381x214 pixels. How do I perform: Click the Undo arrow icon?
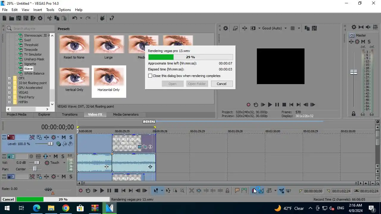click(x=74, y=18)
